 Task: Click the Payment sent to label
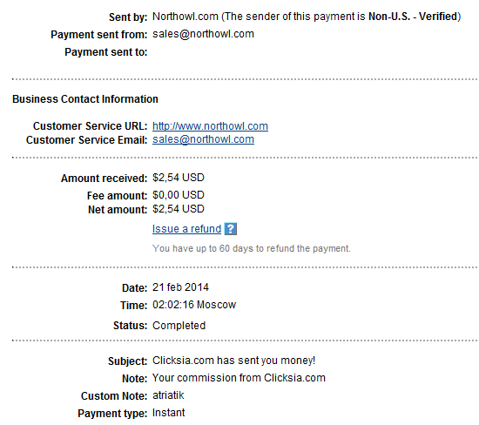tap(106, 52)
